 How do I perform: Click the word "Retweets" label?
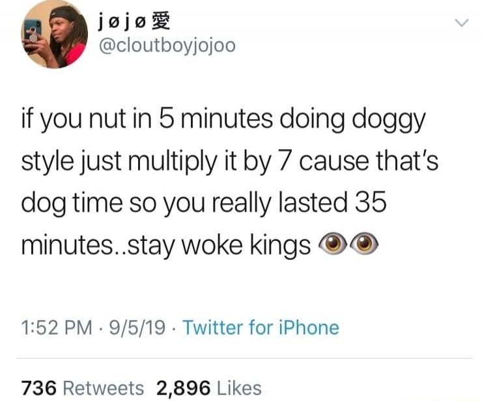(104, 388)
